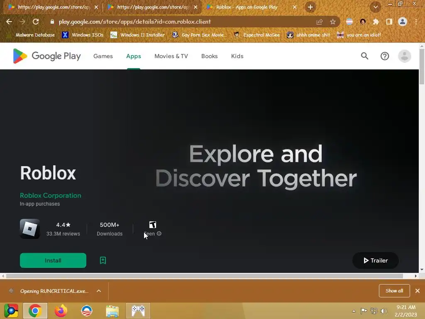Open the Malware Database bookmark
The image size is (425, 319).
[32, 35]
